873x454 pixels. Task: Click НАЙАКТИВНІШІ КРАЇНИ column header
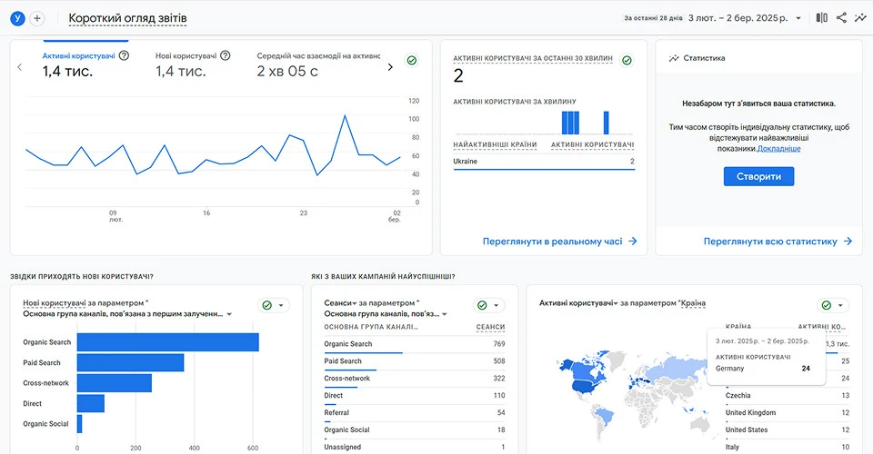[x=495, y=145]
